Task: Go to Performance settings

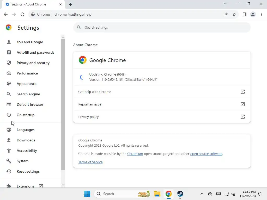Action: tap(27, 73)
